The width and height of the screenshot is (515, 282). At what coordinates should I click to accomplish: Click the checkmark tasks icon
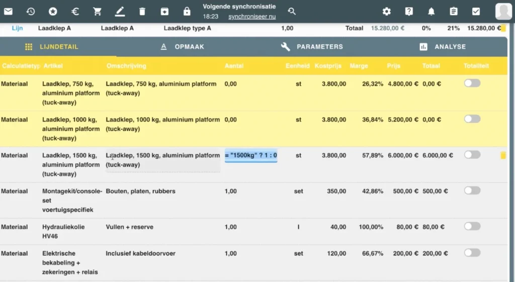tap(476, 12)
